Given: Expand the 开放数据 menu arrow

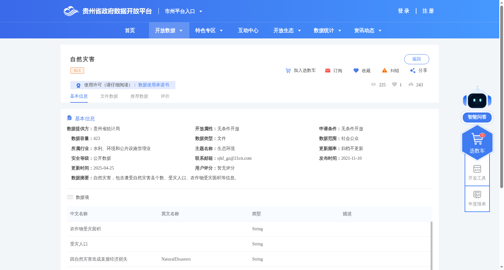Looking at the screenshot, I should pyautogui.click(x=181, y=31).
